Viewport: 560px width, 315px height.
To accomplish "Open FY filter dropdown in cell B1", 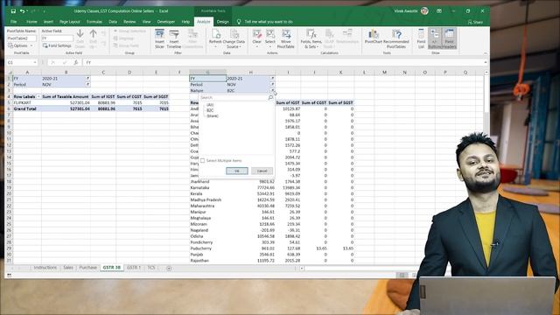I will (x=87, y=78).
